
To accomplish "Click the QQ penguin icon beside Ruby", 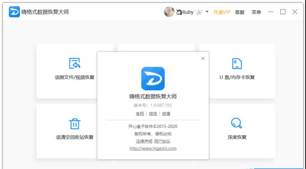I will point(179,12).
